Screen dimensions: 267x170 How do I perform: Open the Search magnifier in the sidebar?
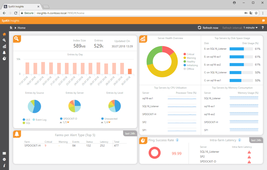[x=4, y=40]
